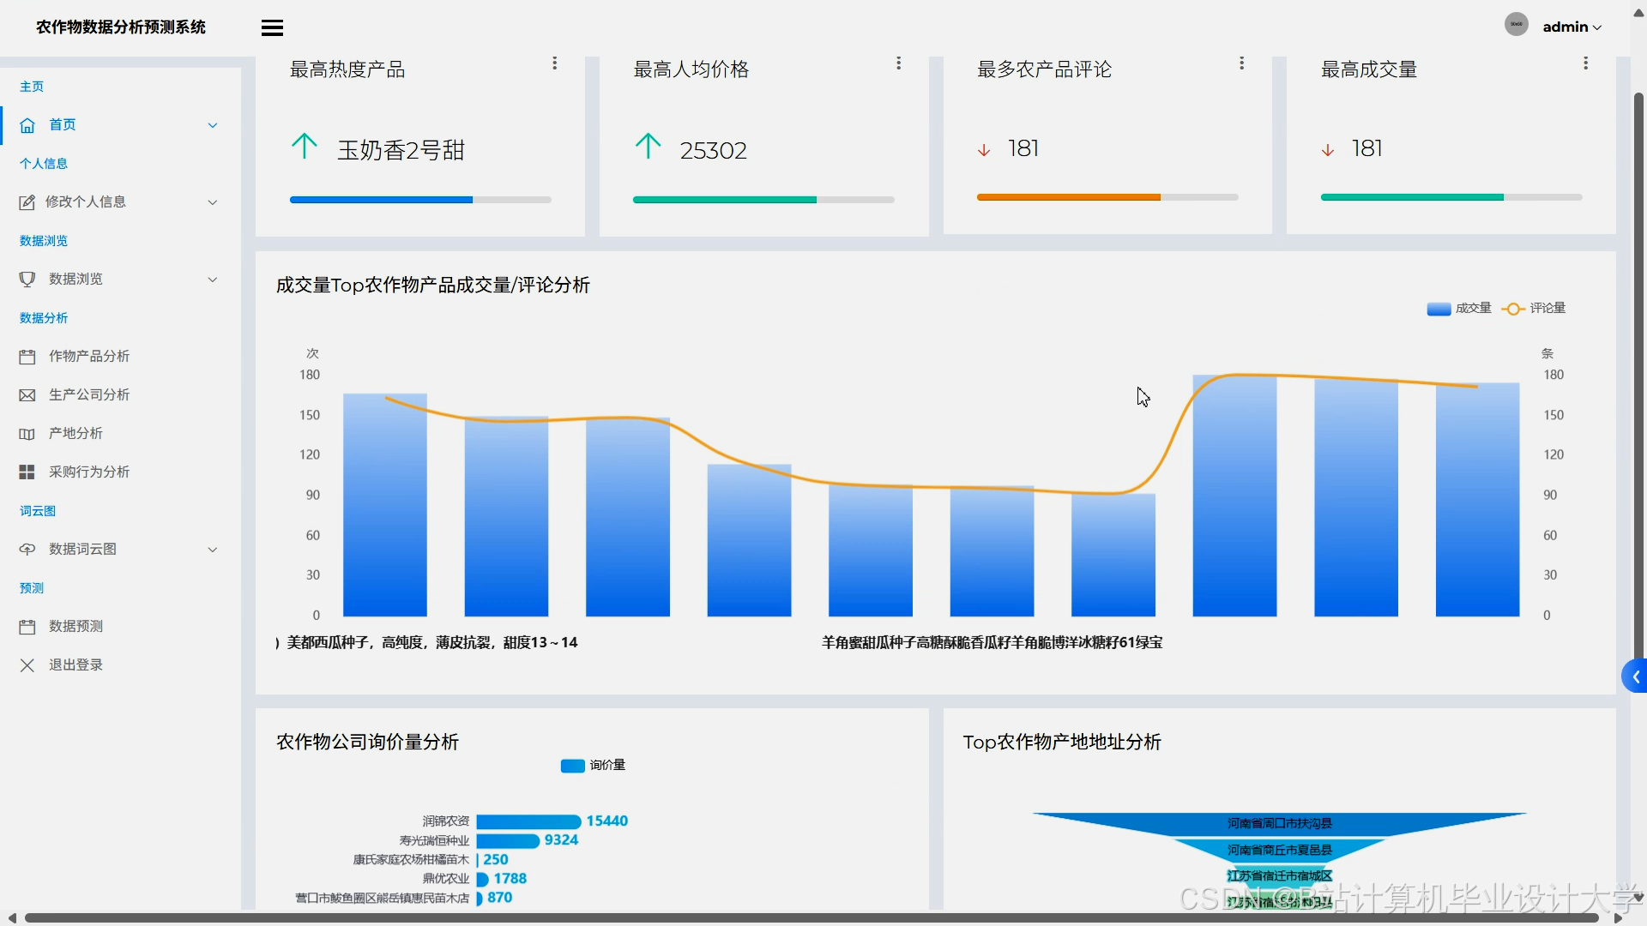Open the 修改个人信息 edit icon
This screenshot has width=1647, height=926.
tap(27, 201)
